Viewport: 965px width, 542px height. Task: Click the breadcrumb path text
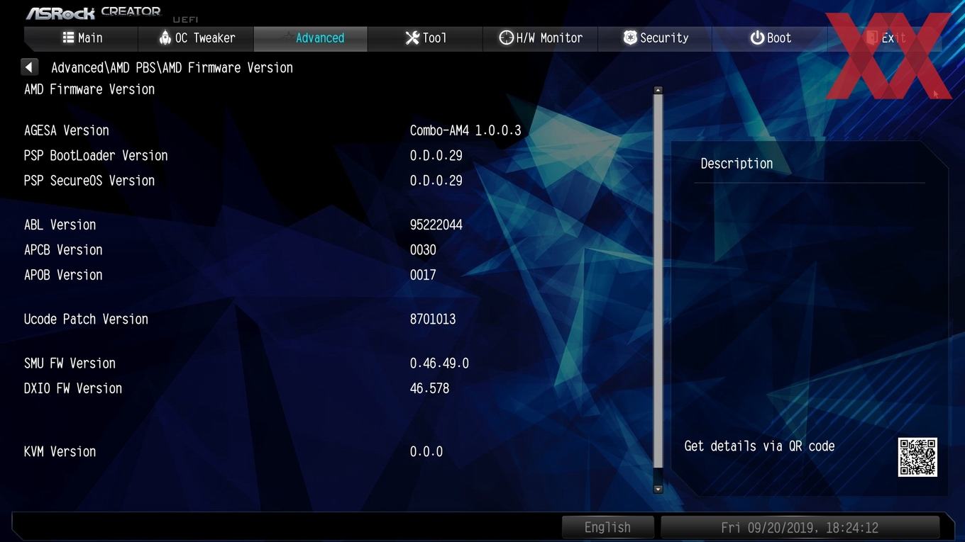pos(172,68)
